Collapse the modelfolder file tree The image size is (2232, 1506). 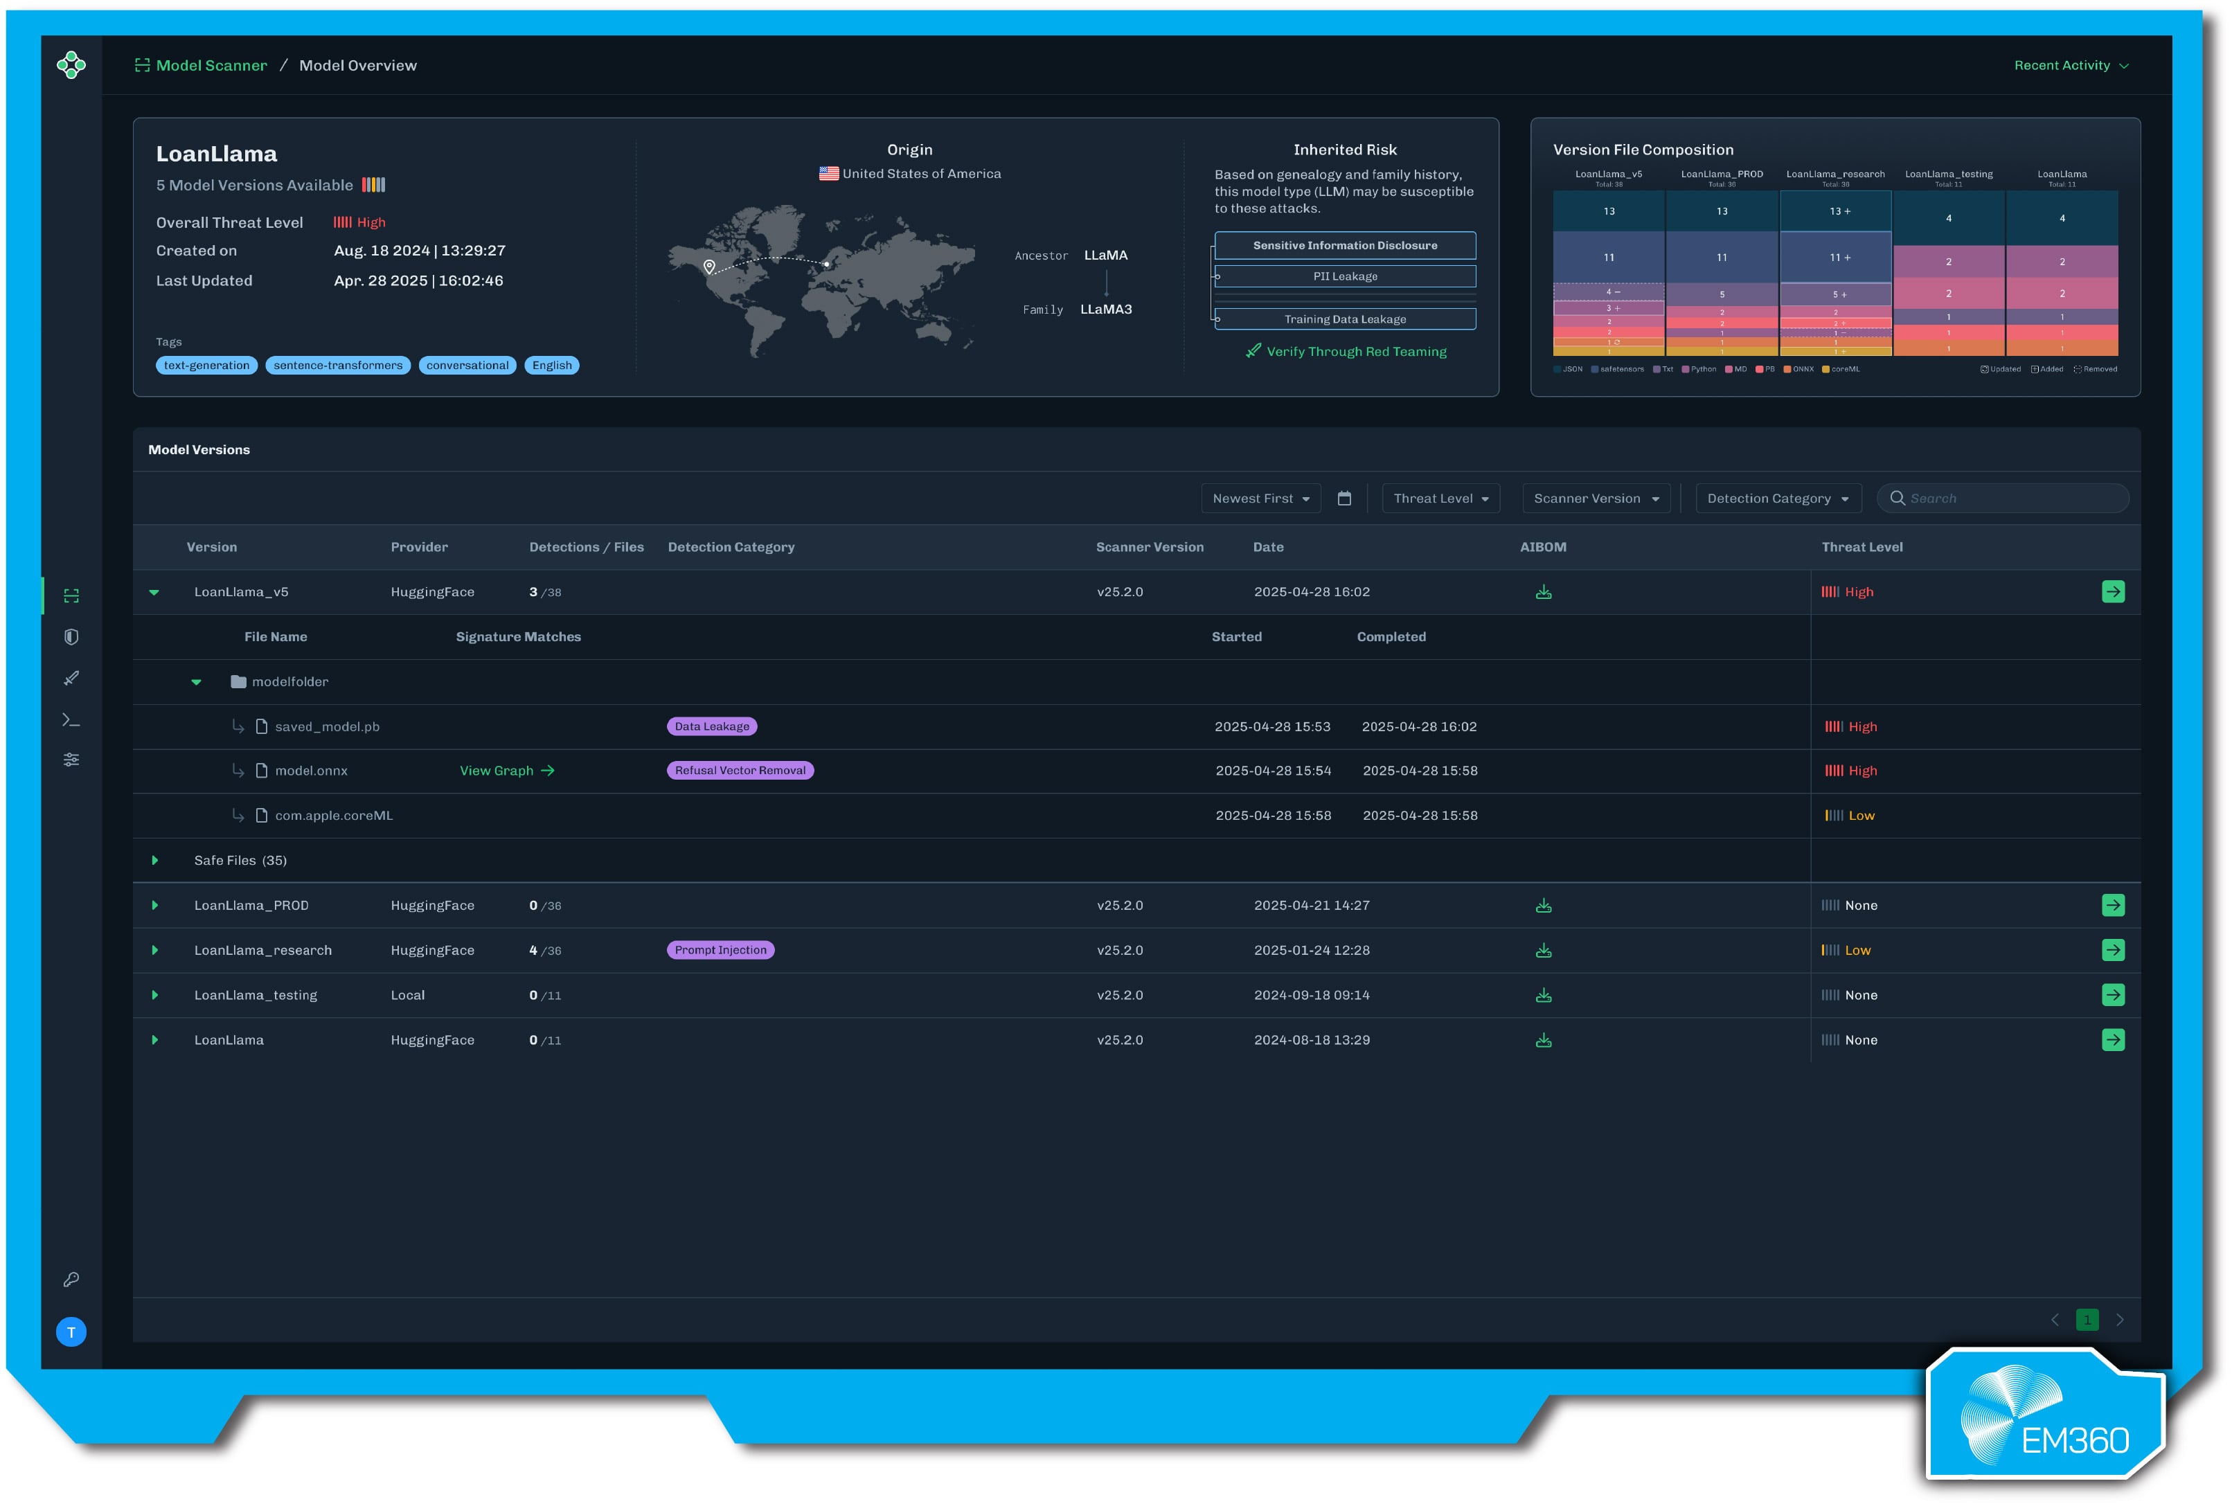point(197,682)
